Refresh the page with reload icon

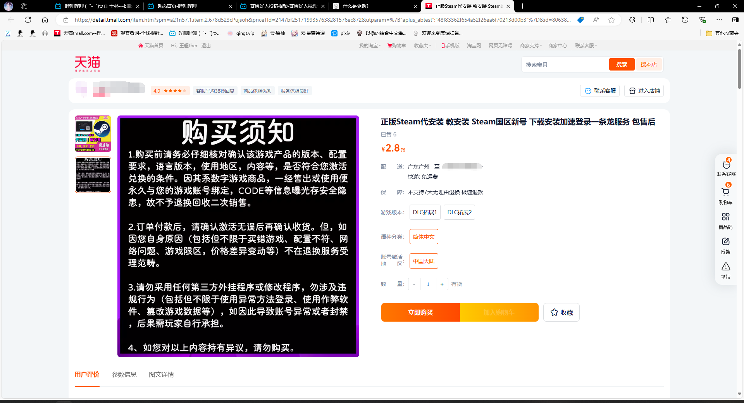click(28, 20)
